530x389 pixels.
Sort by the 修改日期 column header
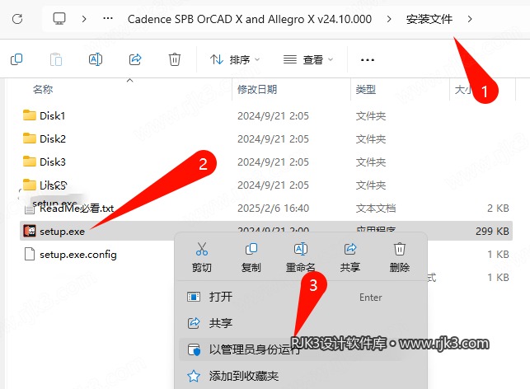coord(257,90)
